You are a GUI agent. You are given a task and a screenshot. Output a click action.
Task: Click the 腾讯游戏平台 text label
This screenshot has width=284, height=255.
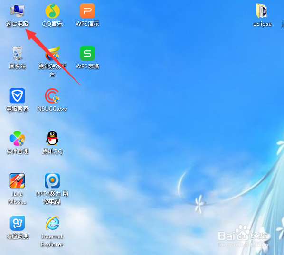(x=52, y=70)
